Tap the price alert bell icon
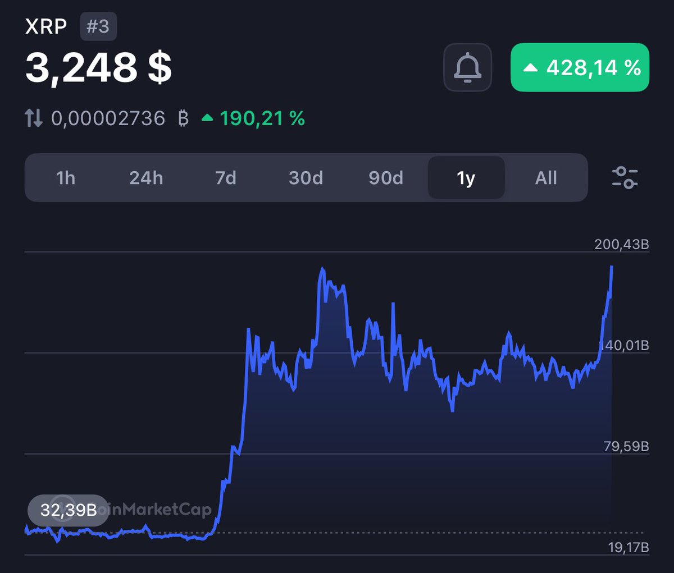Screen dimensions: 674x573 tap(467, 67)
